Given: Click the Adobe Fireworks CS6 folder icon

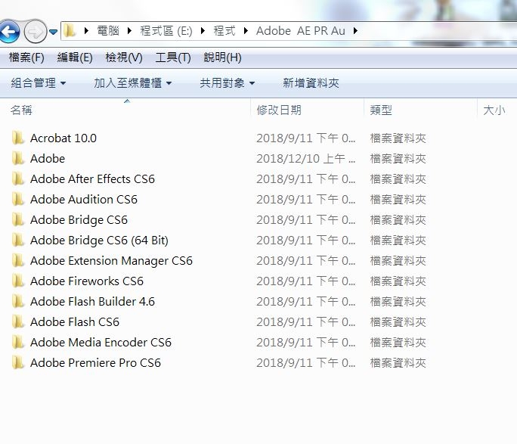Looking at the screenshot, I should pos(18,281).
